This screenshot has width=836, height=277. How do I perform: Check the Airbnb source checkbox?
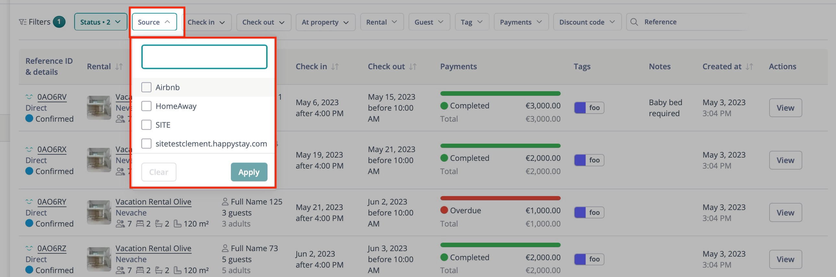(x=146, y=87)
